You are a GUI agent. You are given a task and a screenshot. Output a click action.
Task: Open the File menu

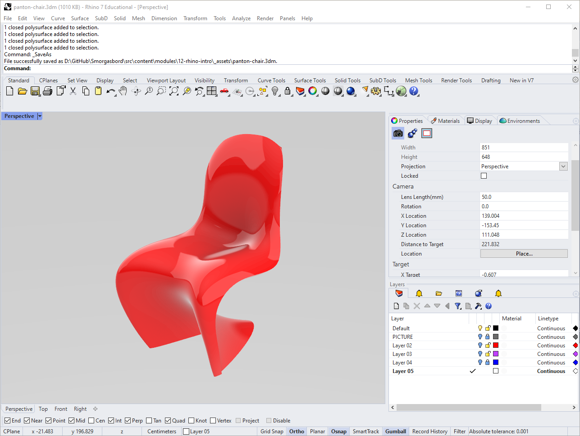click(x=8, y=18)
